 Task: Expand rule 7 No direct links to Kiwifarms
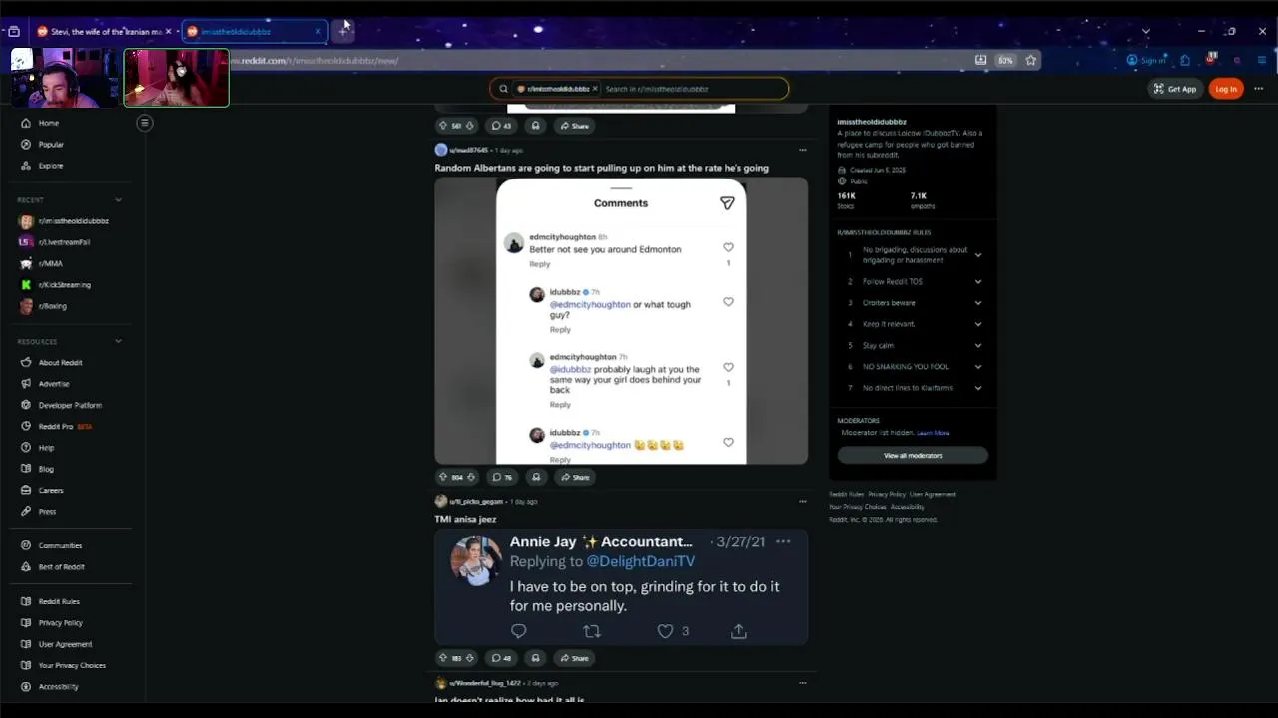tap(977, 388)
